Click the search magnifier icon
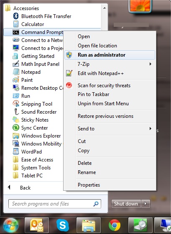This screenshot has height=234, width=171. point(96,204)
